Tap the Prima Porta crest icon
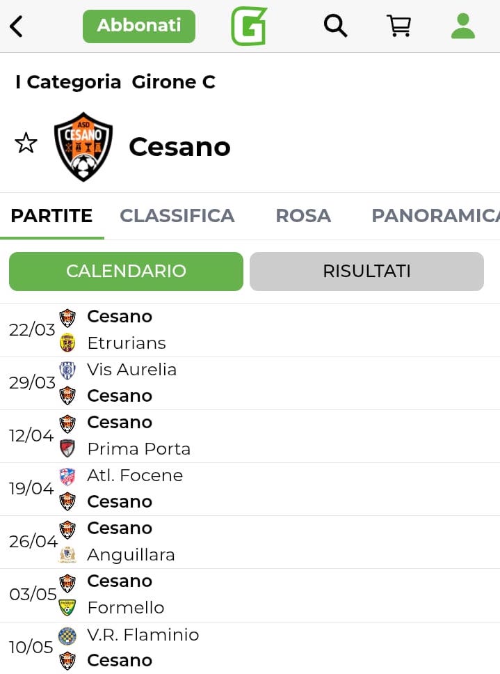500x674 pixels. pos(67,449)
